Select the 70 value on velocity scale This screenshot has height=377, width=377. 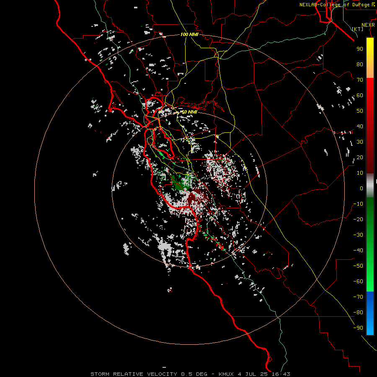click(x=360, y=80)
